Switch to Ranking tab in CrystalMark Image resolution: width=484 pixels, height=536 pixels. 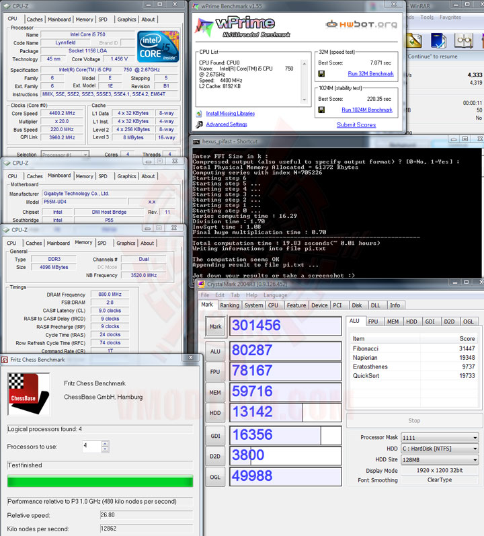[229, 305]
